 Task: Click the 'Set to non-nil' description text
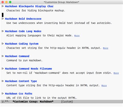(x=59, y=73)
